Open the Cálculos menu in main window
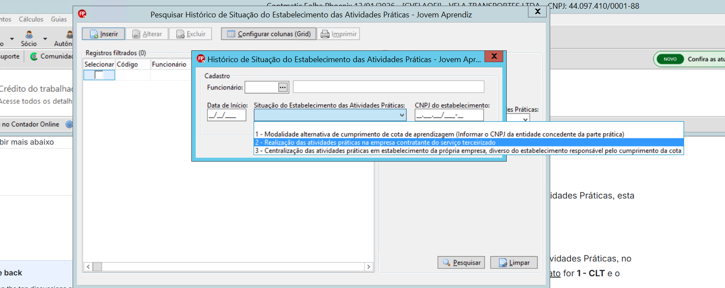The image size is (725, 288). (31, 20)
